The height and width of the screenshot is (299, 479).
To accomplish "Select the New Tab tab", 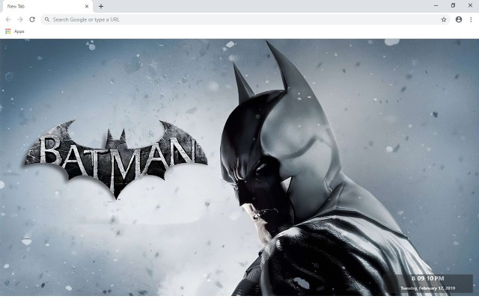I will [46, 7].
